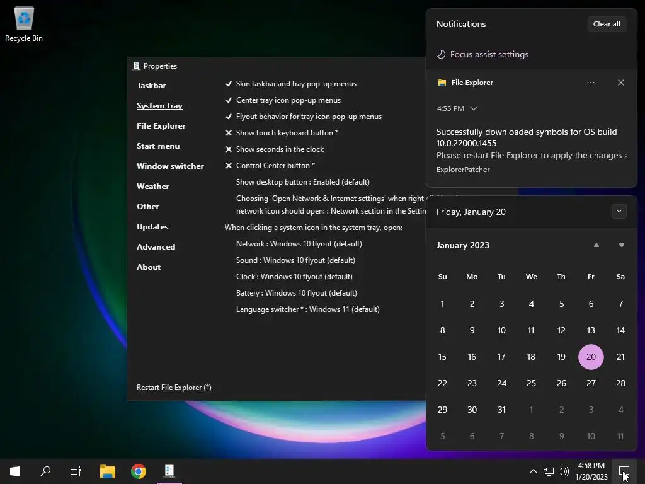Click the ExplorerPatcher notification source label
This screenshot has width=645, height=484.
pyautogui.click(x=463, y=170)
